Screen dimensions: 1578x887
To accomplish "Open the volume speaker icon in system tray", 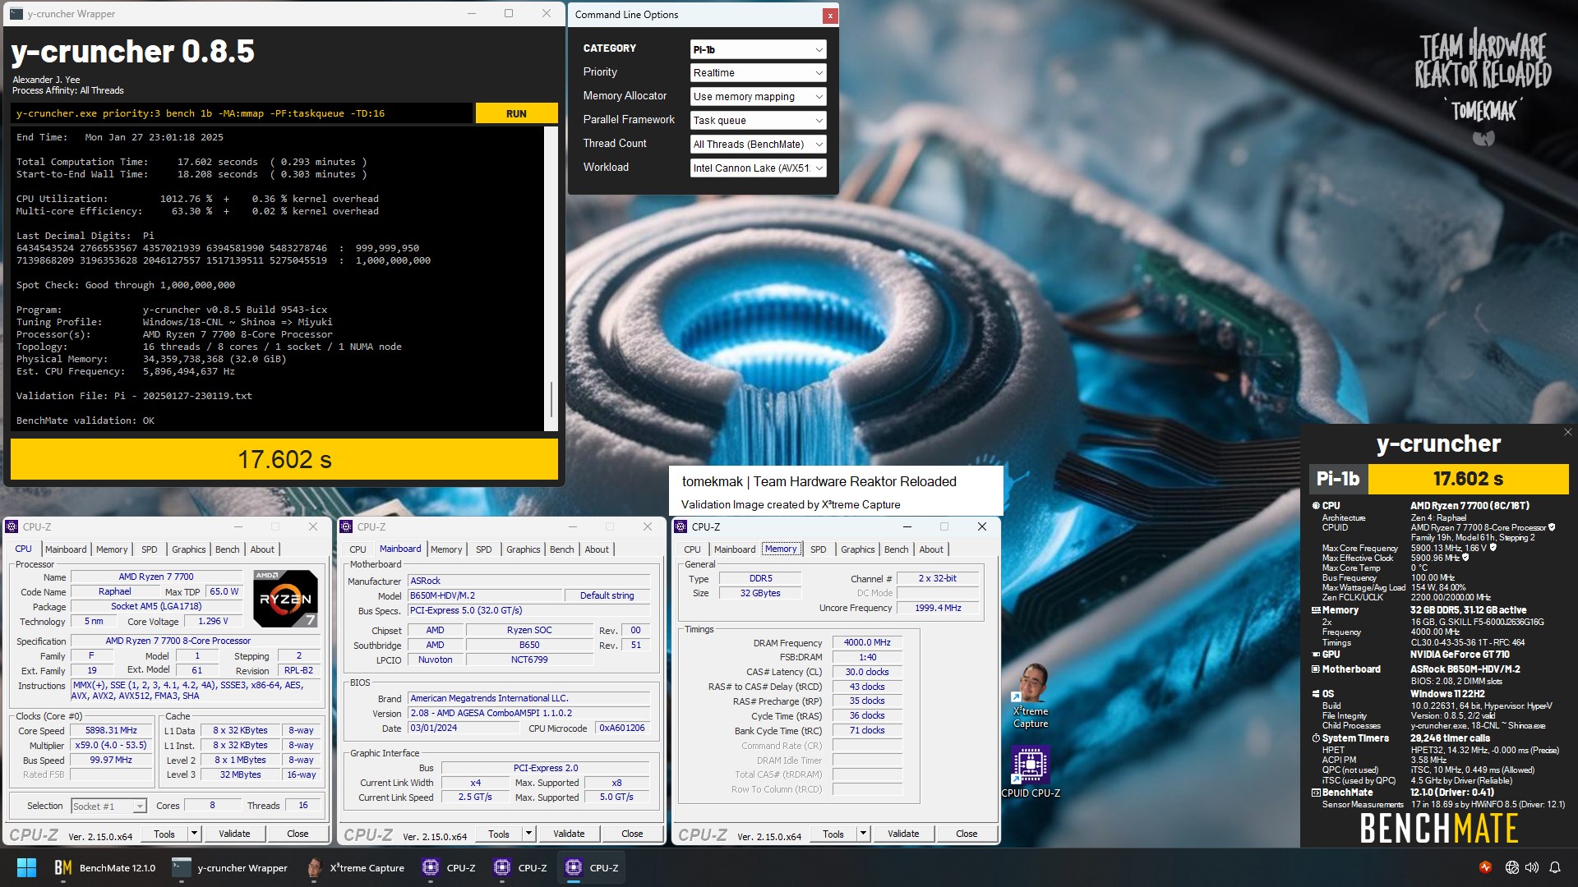I will pyautogui.click(x=1532, y=867).
